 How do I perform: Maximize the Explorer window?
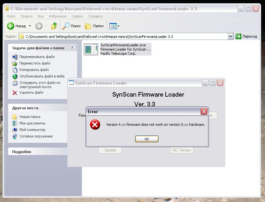248,8
